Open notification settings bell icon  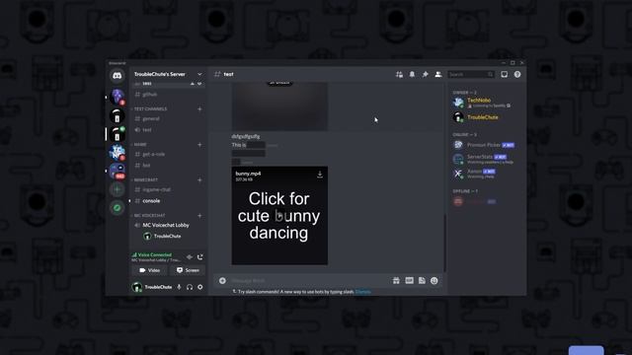tap(412, 75)
